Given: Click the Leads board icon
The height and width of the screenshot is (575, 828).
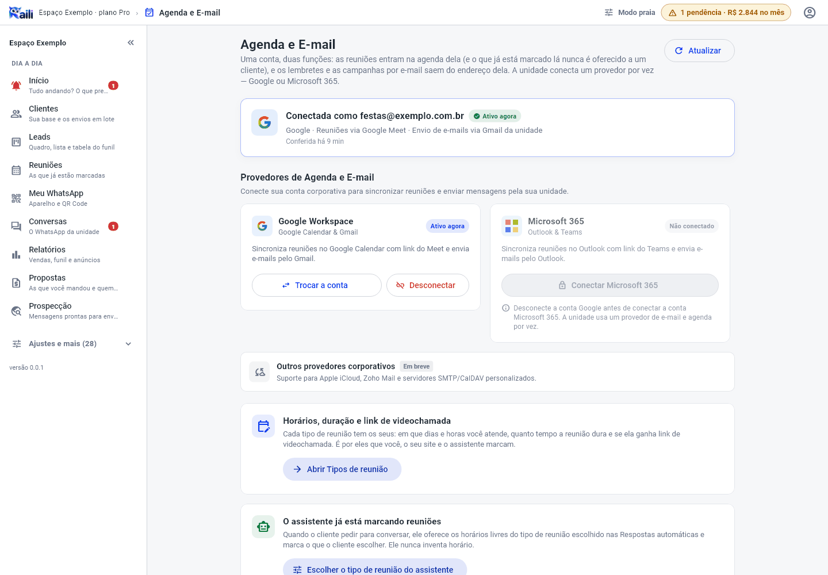Looking at the screenshot, I should 16,142.
